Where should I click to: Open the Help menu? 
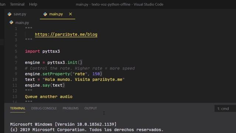[33, 4]
